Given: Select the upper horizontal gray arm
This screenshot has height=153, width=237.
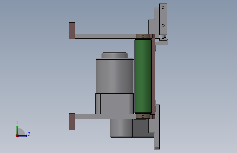Looking at the screenshot, I should click(x=105, y=36).
